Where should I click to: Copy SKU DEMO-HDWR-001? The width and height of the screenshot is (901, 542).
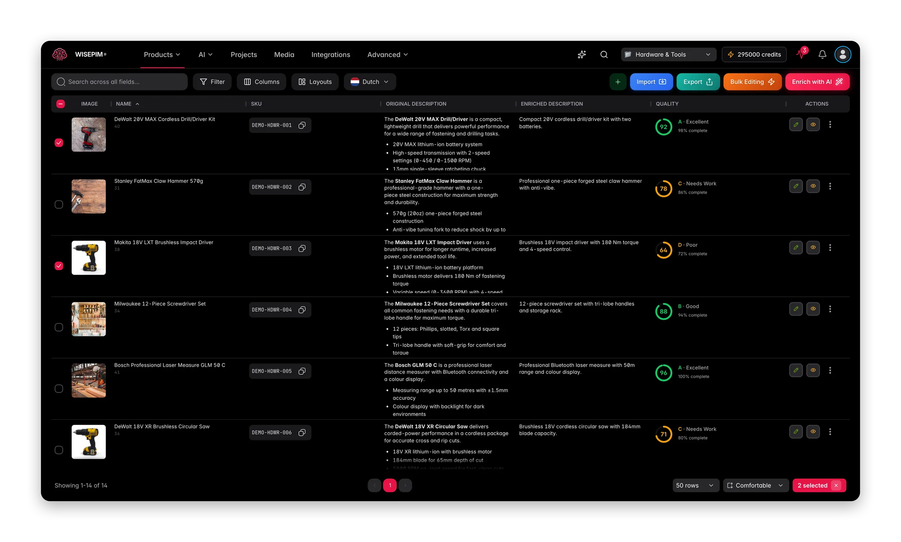302,125
